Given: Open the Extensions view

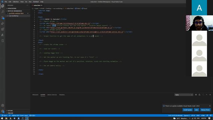Looking at the screenshot, I should pos(3,29).
